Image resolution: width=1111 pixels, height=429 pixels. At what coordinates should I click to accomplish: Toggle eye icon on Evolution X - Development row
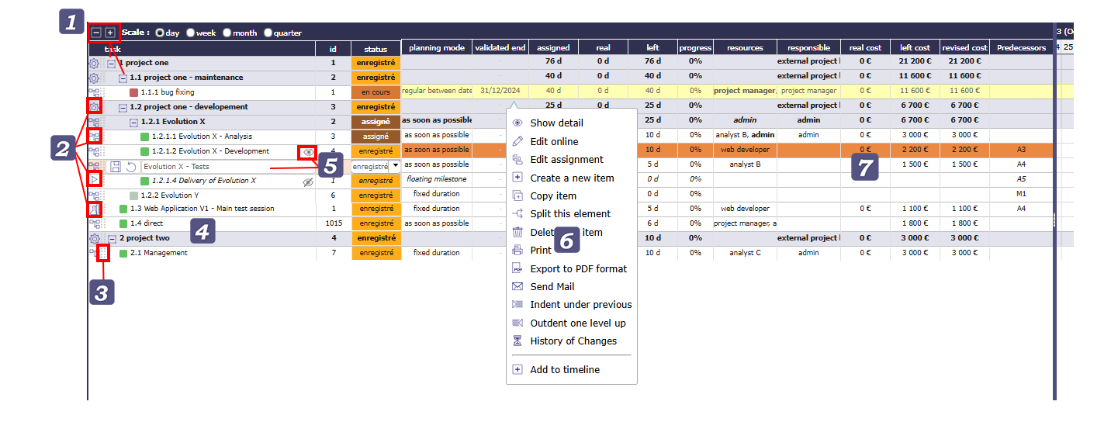point(308,152)
